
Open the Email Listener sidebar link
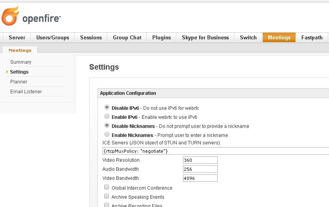click(x=26, y=92)
